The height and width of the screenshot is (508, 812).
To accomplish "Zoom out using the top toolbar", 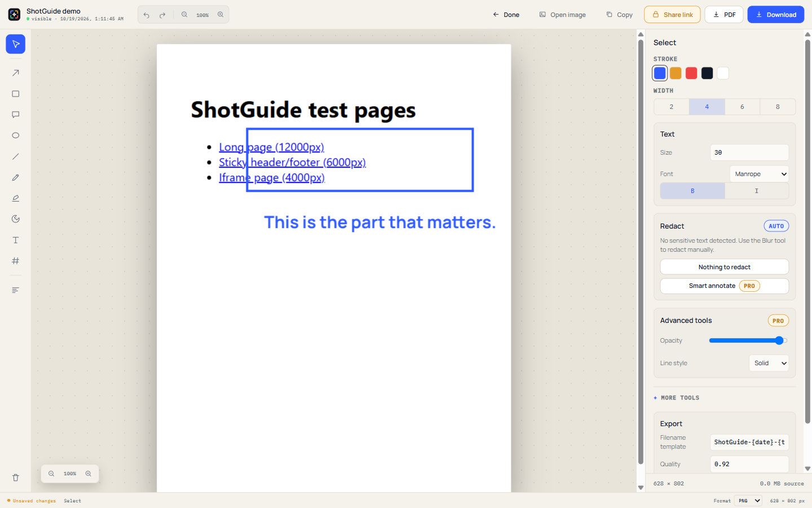I will [x=184, y=15].
